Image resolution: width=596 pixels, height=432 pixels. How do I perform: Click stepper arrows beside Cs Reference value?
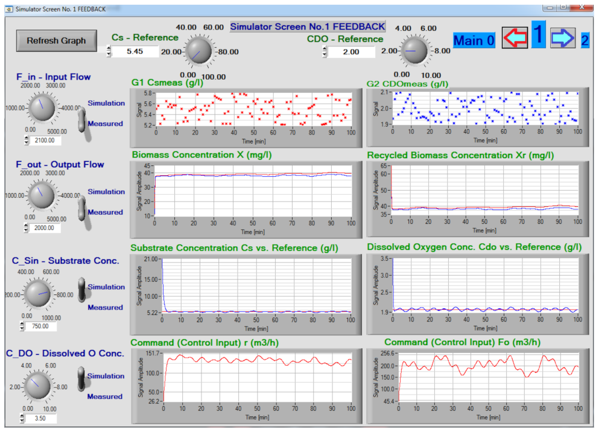coord(109,52)
